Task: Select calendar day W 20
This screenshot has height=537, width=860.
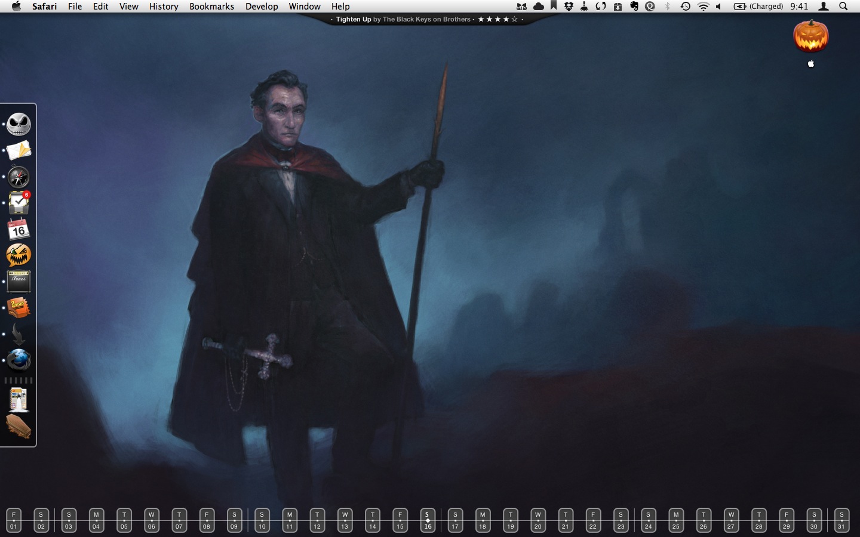Action: tap(538, 520)
